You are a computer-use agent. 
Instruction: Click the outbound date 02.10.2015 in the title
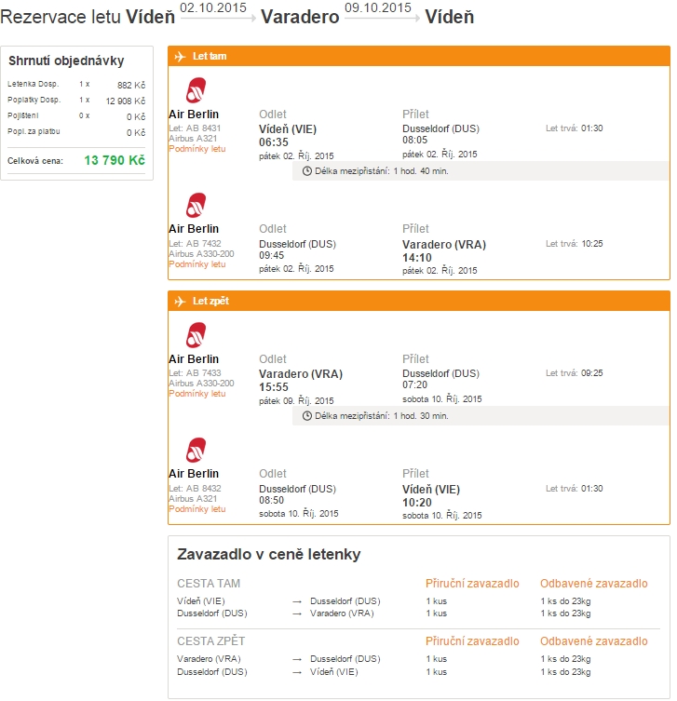[213, 7]
